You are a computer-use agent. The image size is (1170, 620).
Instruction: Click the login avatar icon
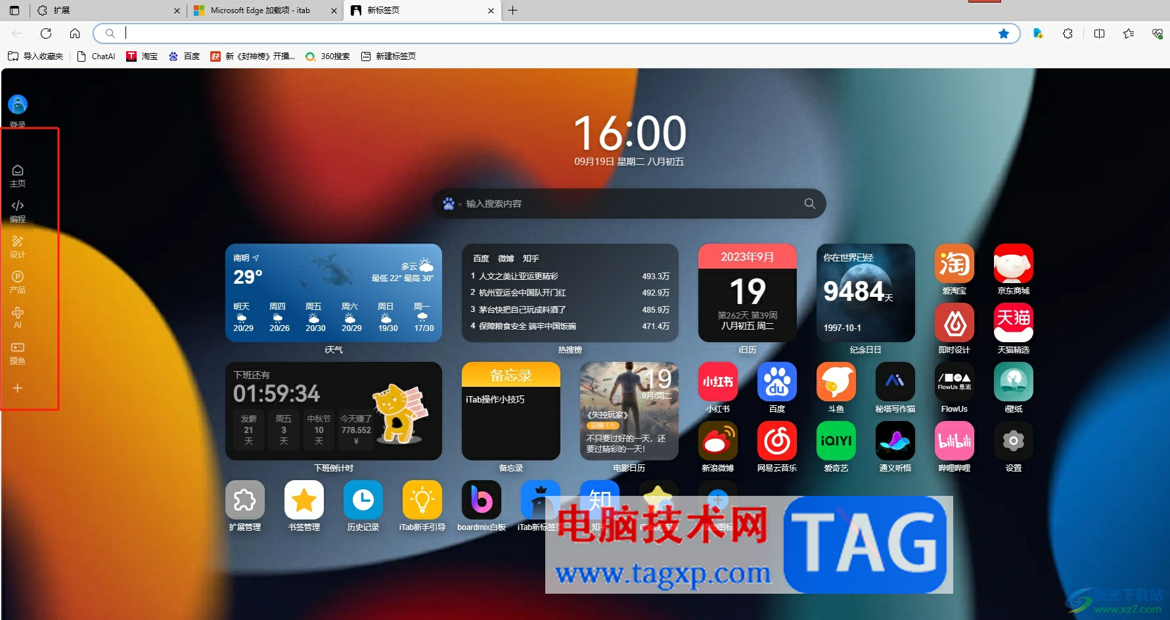pos(18,104)
